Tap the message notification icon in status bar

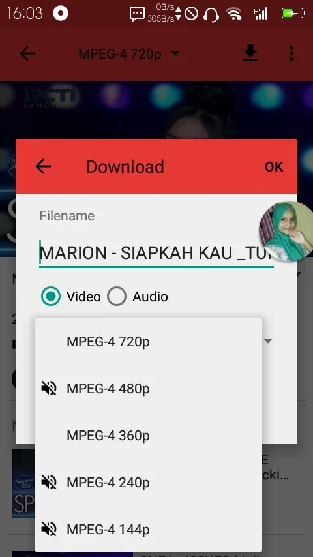coord(137,14)
